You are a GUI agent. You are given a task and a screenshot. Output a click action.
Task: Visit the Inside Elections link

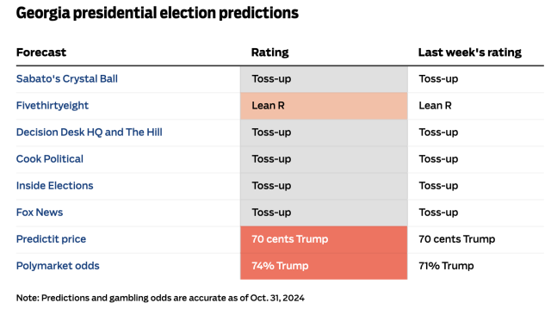click(x=54, y=185)
